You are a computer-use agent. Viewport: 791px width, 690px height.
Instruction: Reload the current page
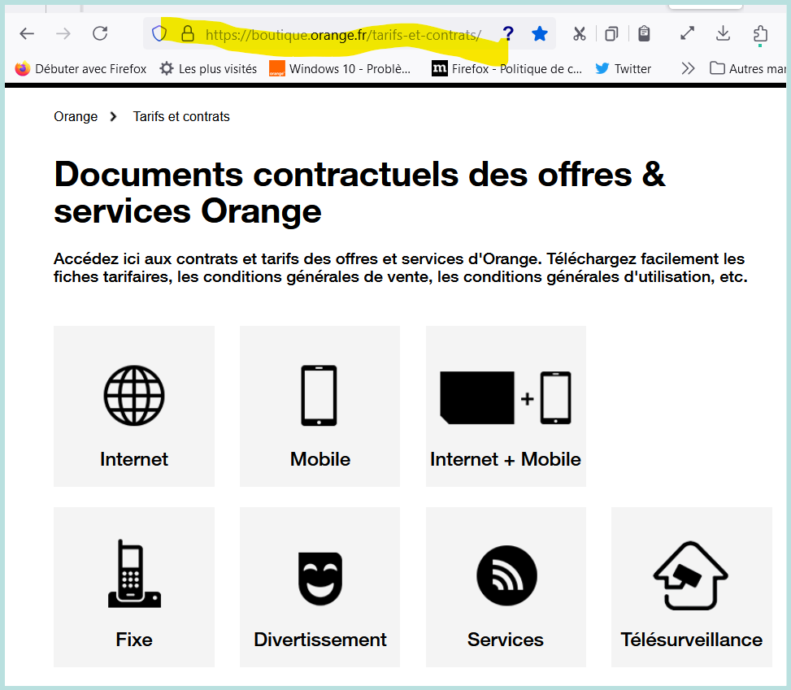click(100, 33)
